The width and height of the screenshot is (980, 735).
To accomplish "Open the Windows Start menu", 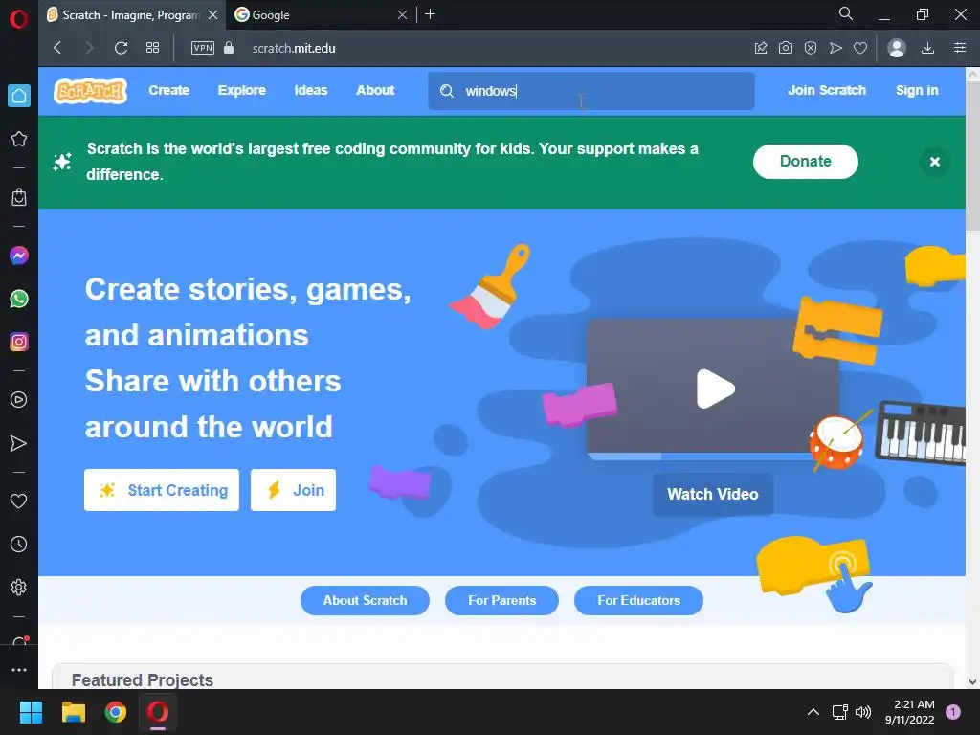I will coord(31,712).
